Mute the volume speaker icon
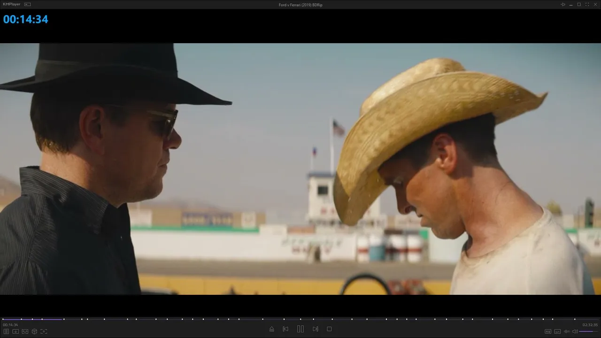This screenshot has width=601, height=338. tap(575, 331)
